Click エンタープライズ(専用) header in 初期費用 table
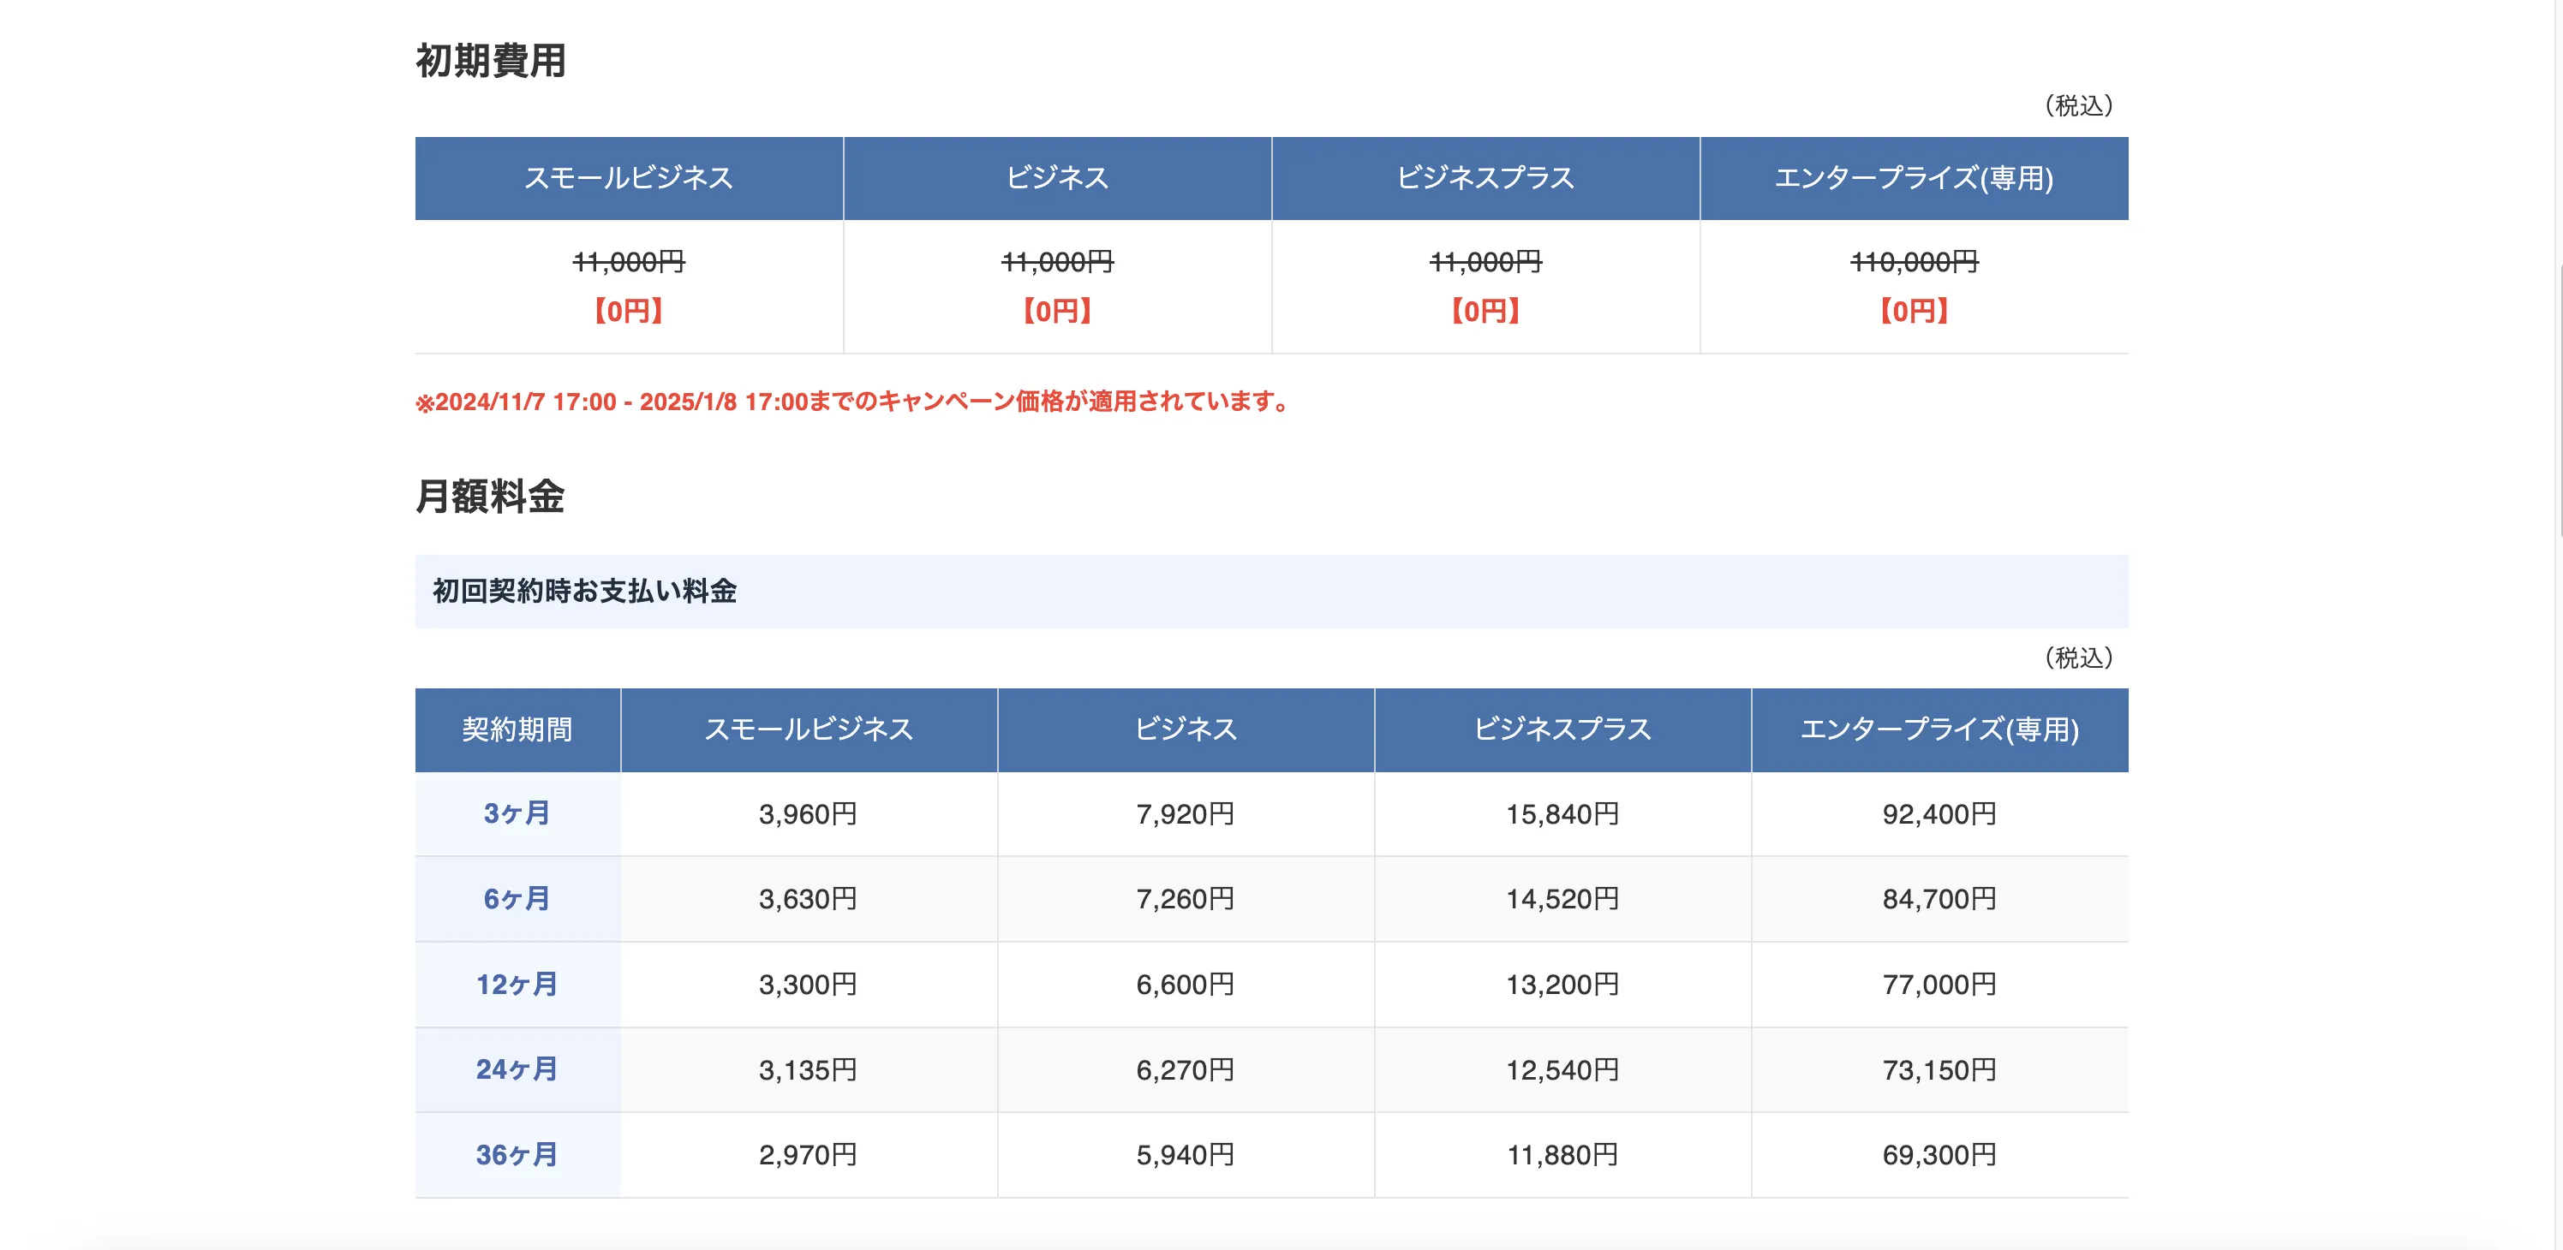Image resolution: width=2563 pixels, height=1250 pixels. pos(1915,178)
